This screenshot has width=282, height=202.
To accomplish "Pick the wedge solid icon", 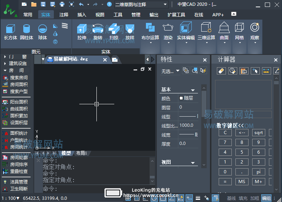I will tap(55, 26).
